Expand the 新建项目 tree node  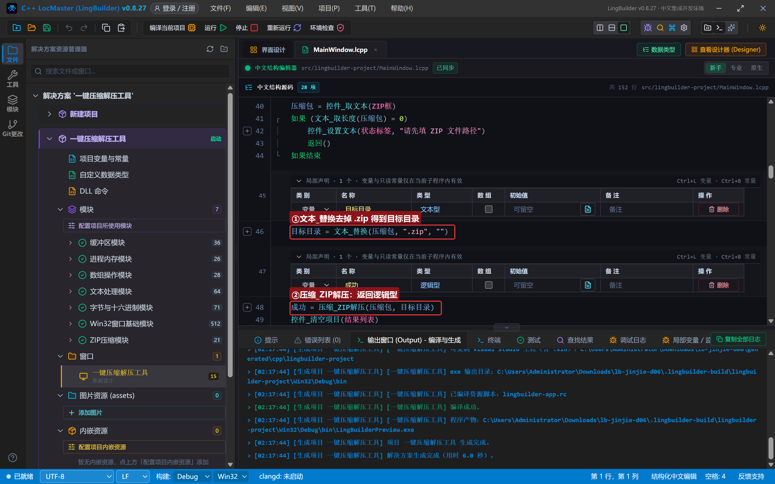pos(49,114)
